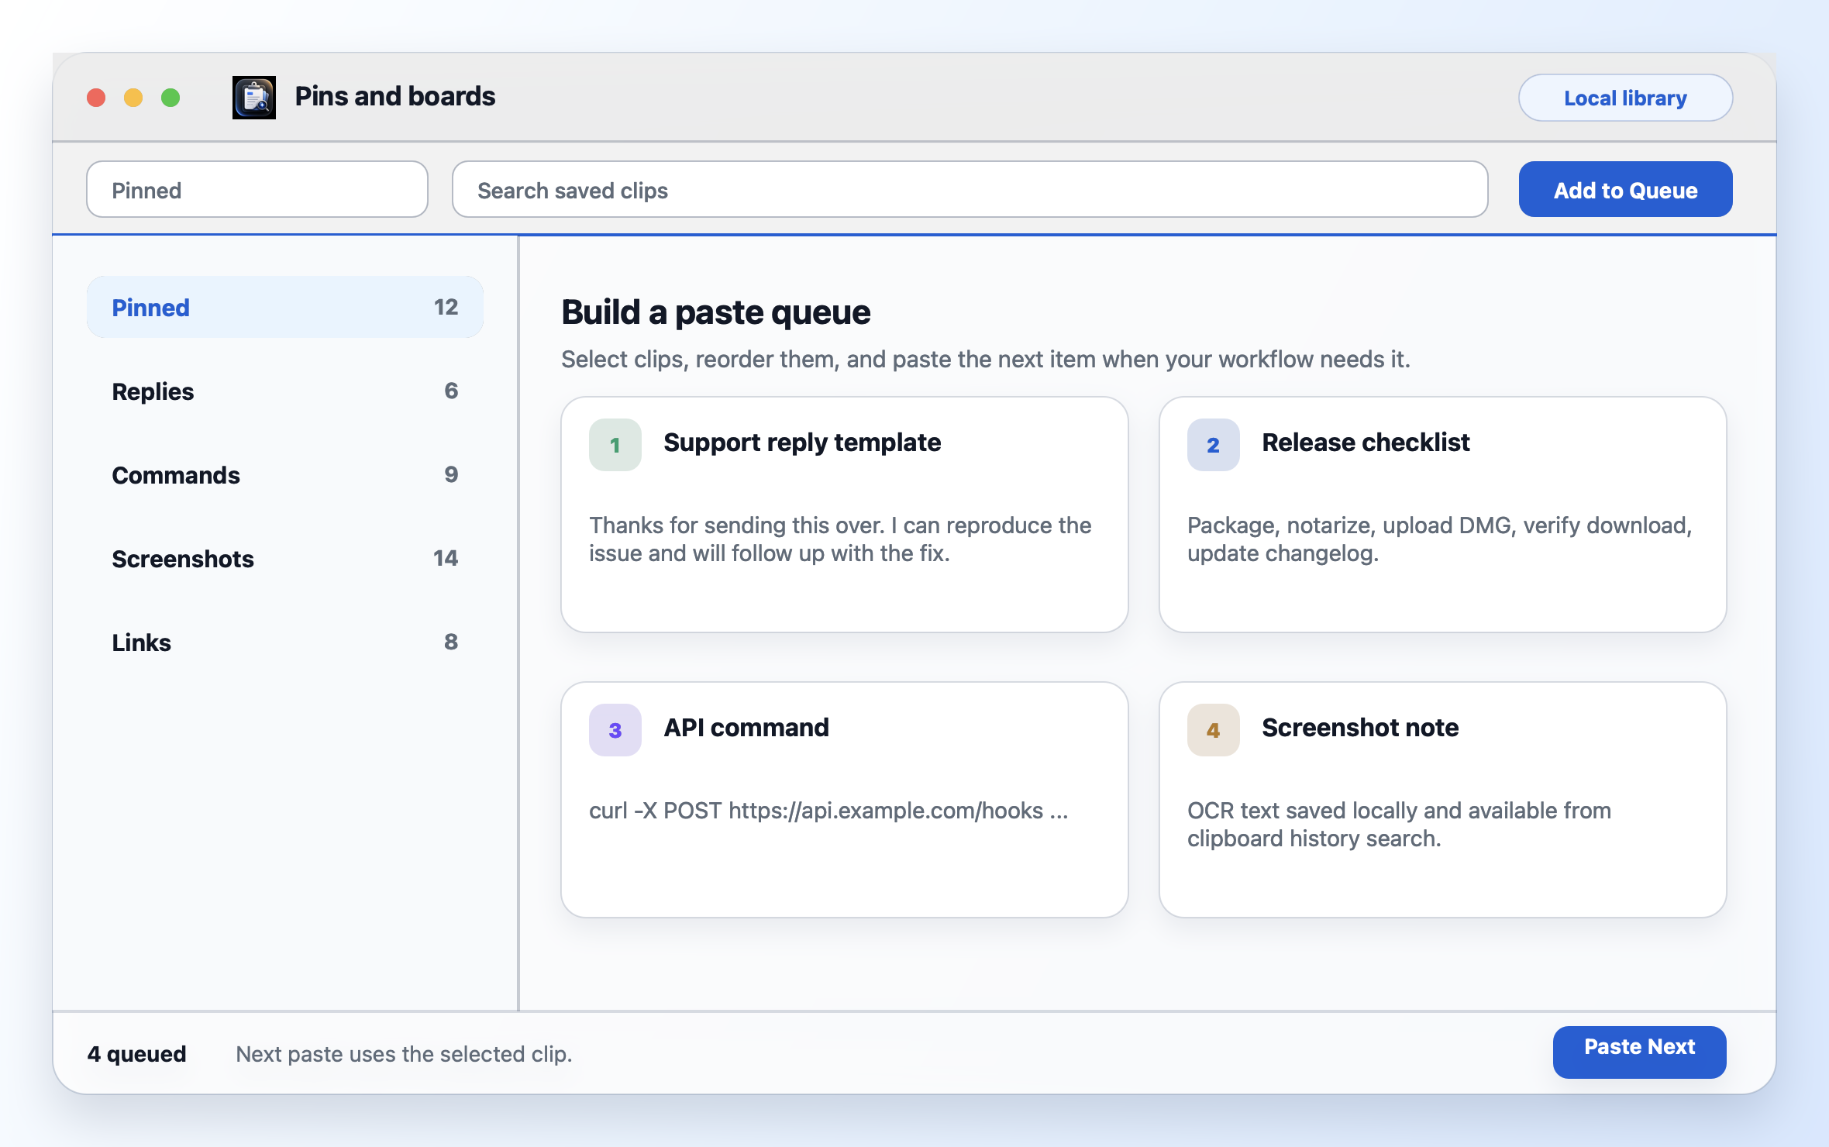This screenshot has width=1829, height=1147.
Task: Click the tan number 4 badge
Action: [x=1214, y=730]
